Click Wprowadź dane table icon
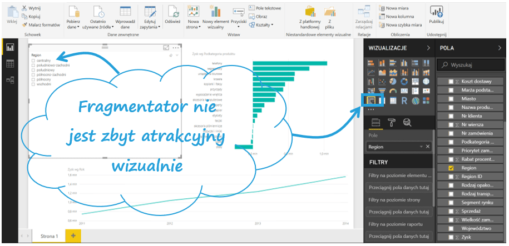The height and width of the screenshot is (246, 509). [x=126, y=12]
